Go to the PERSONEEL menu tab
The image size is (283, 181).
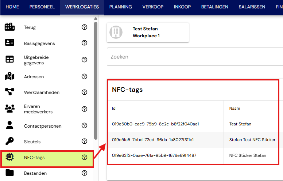[42, 7]
